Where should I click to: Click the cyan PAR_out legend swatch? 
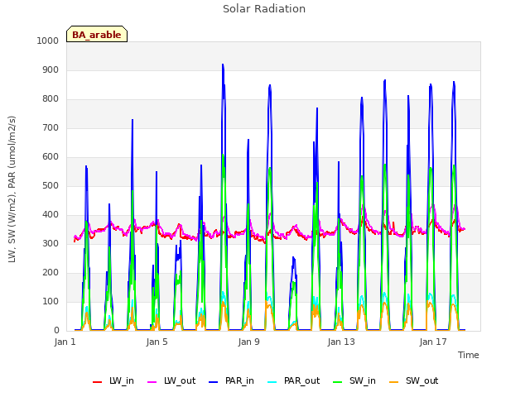(x=272, y=382)
